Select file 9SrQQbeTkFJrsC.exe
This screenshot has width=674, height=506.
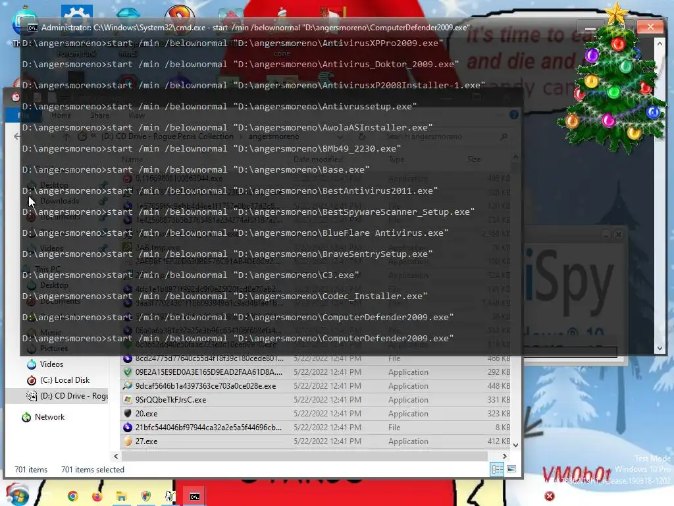pos(170,400)
